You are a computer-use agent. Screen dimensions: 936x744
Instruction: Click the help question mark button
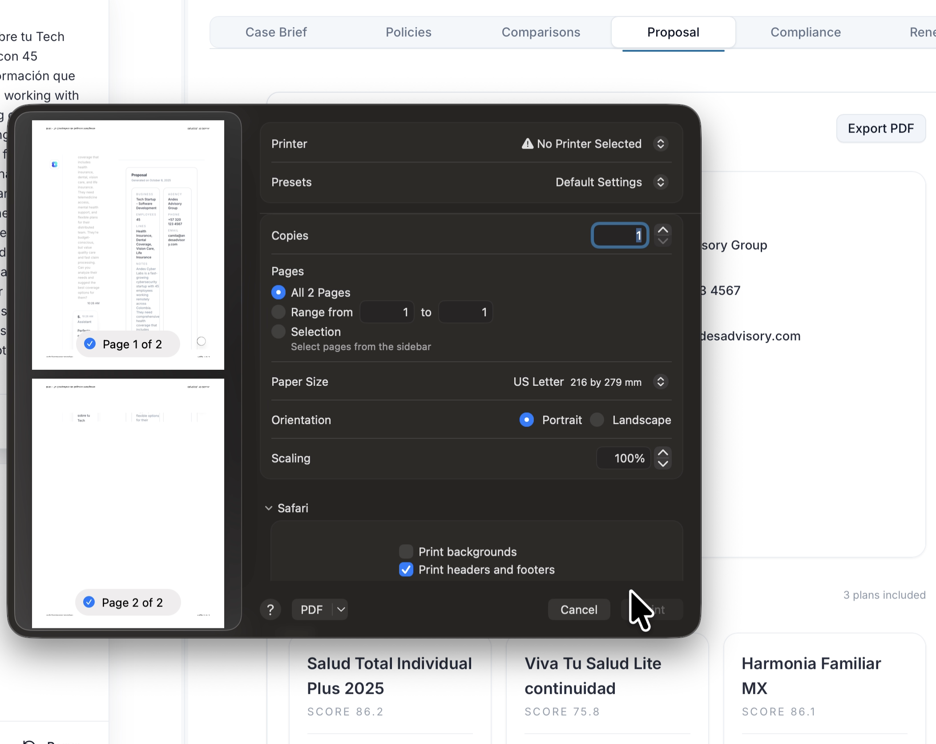[x=270, y=610]
